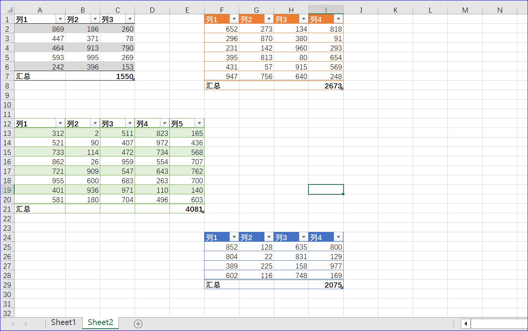Select column J header
Screen dimensions: 528x331
click(x=361, y=10)
